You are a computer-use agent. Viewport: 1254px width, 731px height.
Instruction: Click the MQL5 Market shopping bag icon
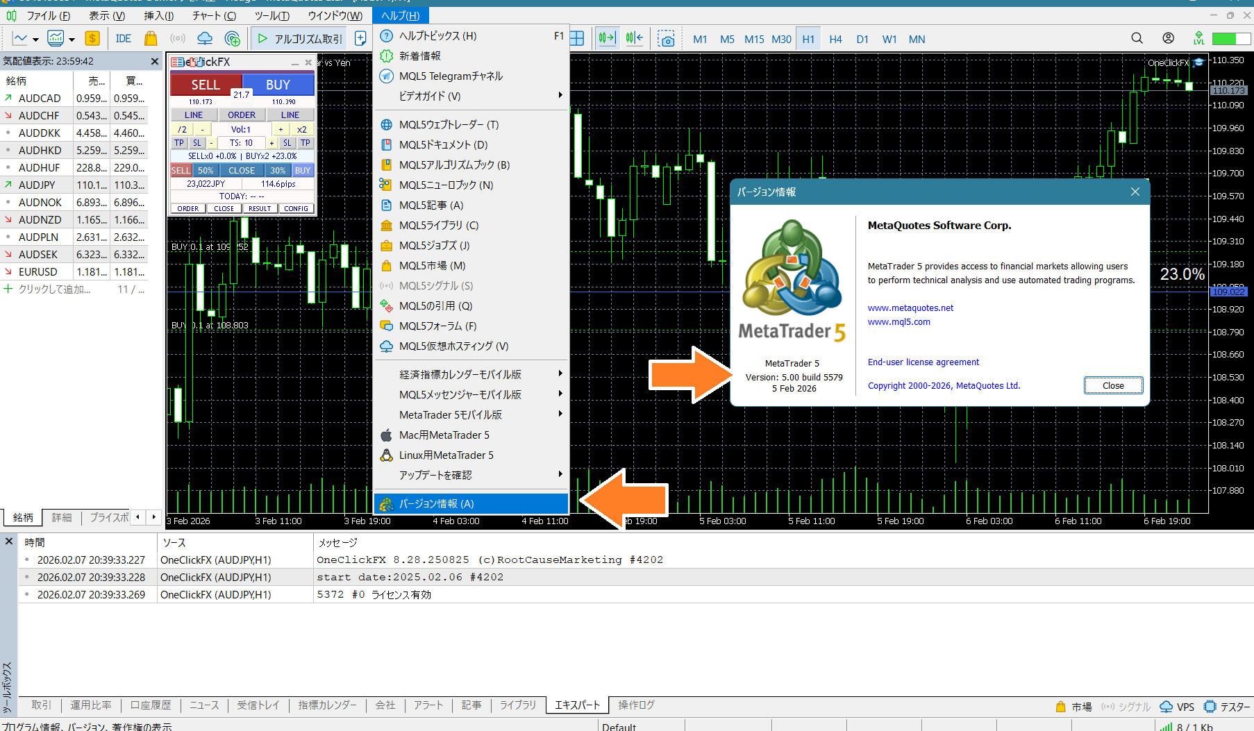point(151,39)
